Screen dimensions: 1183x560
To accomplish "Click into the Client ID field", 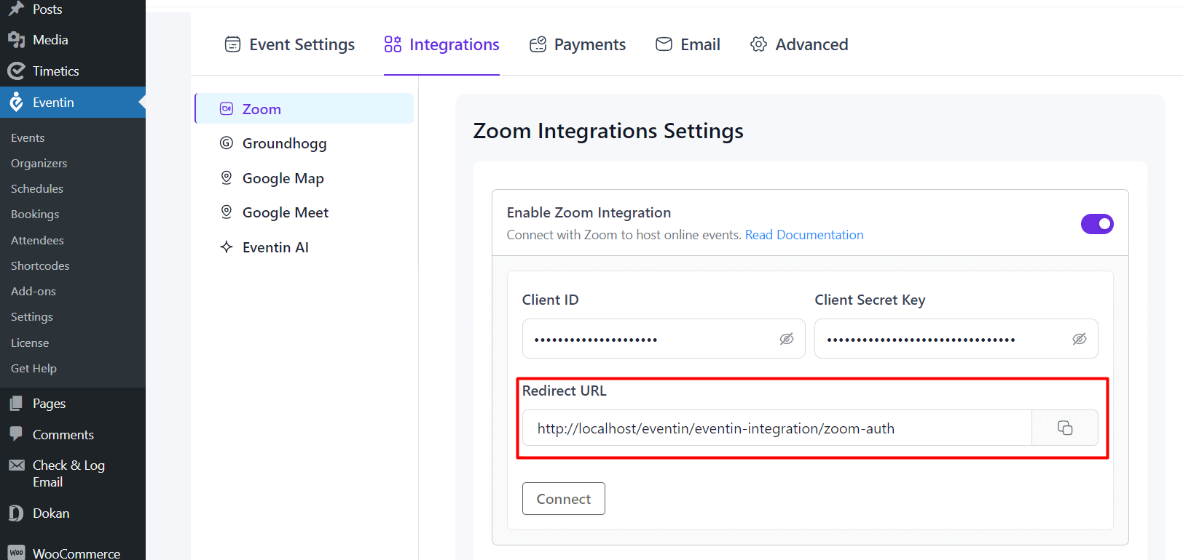I will click(664, 338).
